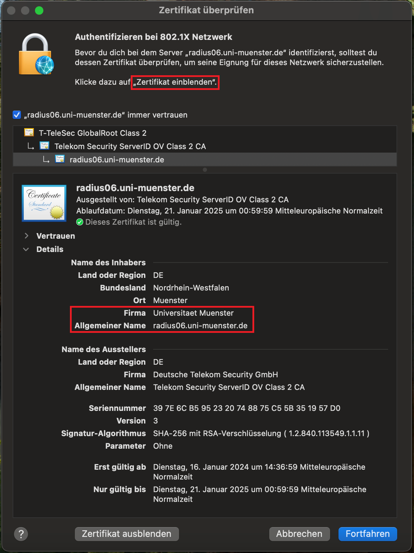The image size is (414, 553).
Task: Click Zertifikat ausblenden button
Action: (x=127, y=534)
